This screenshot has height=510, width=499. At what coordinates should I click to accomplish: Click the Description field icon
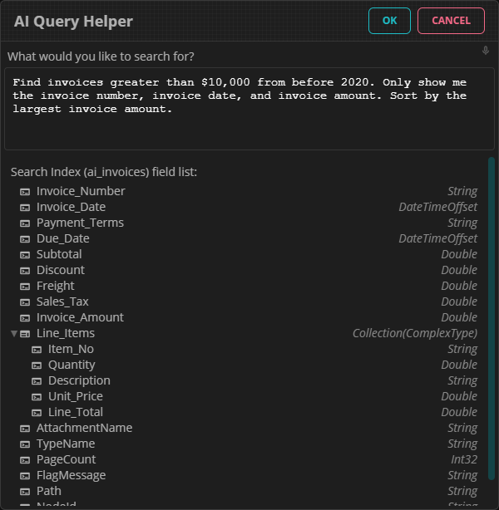point(37,381)
